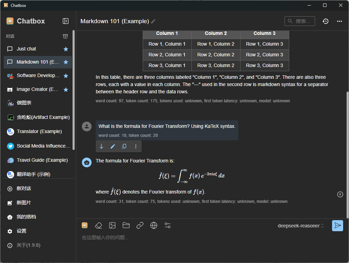Viewport: 349px width, 263px height.
Task: Open chat history with the clock icon
Action: 325,21
